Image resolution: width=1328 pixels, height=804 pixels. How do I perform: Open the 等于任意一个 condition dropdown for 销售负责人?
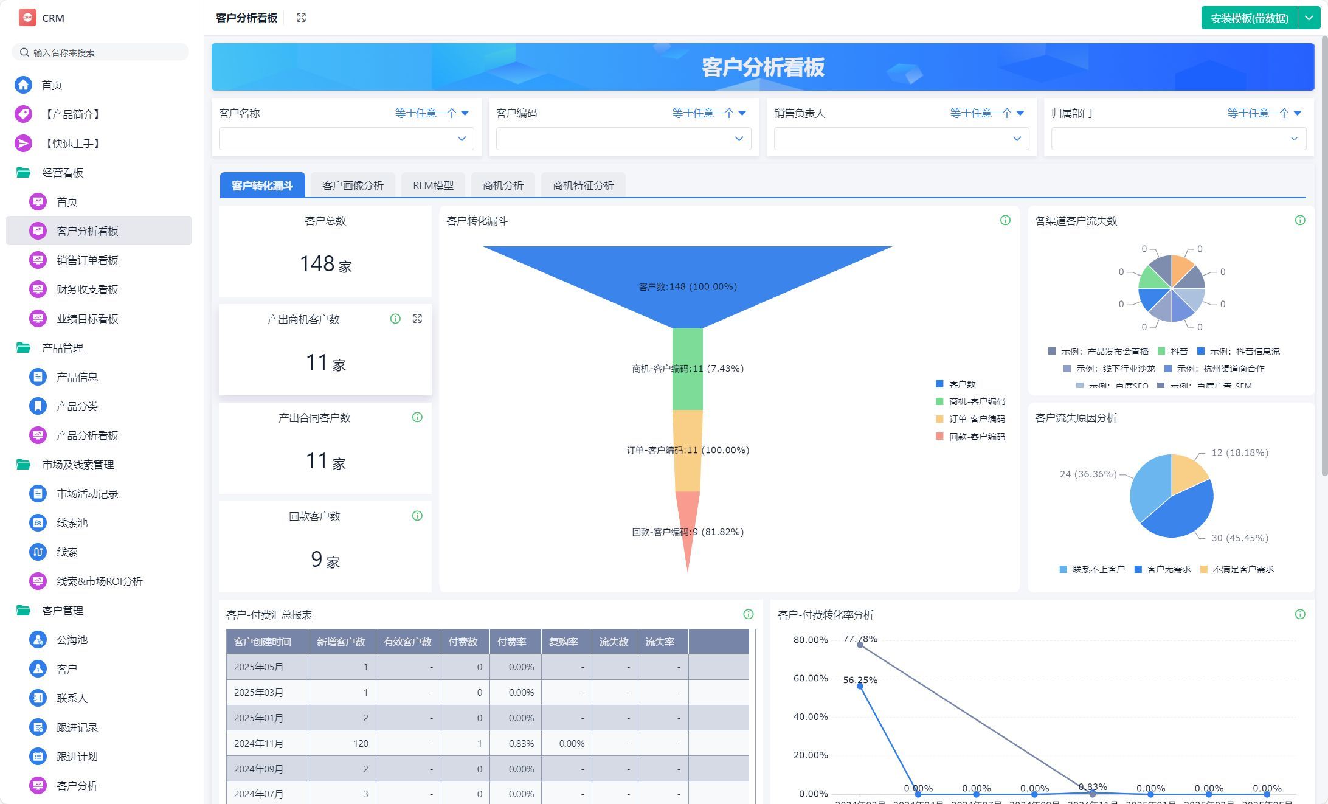(986, 113)
